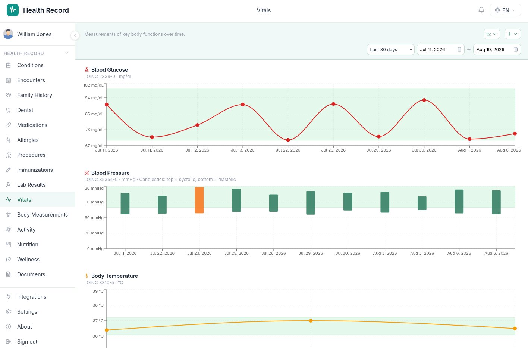Screen dimensions: 528x348
Task: Click the Lab Results flask icon
Action: [9, 185]
